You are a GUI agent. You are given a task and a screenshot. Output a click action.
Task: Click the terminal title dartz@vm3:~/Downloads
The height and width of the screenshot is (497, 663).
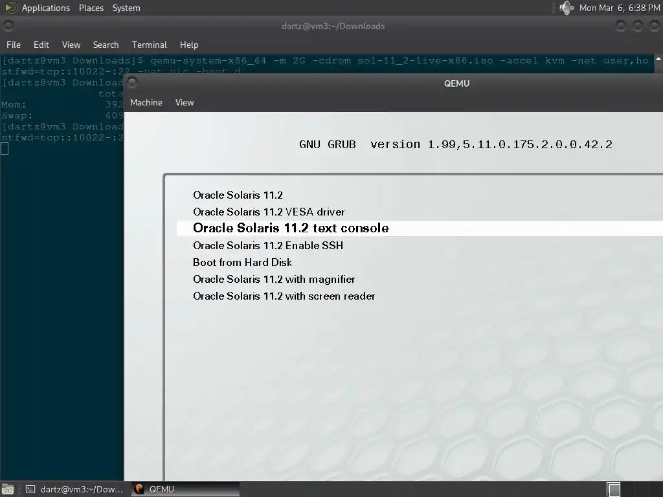(333, 26)
